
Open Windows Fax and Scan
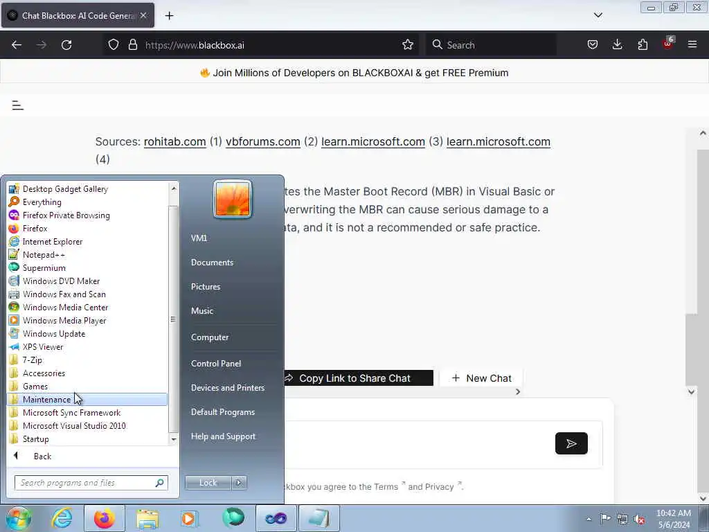click(x=64, y=294)
